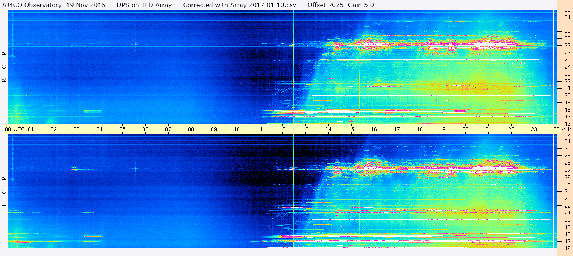Click 30 MHz on the RCP frequency scale

(567, 24)
